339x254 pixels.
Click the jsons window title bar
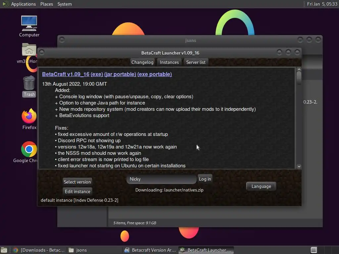click(x=190, y=40)
